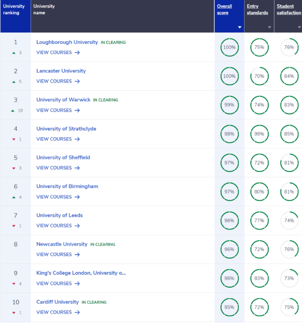
Task: Open the Entry standards sort dropdown arrow
Action: tap(269, 28)
